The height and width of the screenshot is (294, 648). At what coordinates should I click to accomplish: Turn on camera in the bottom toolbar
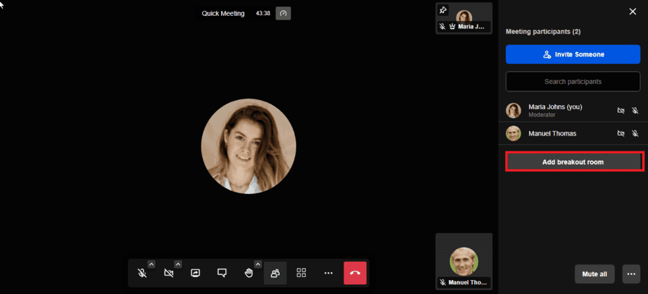[168, 273]
